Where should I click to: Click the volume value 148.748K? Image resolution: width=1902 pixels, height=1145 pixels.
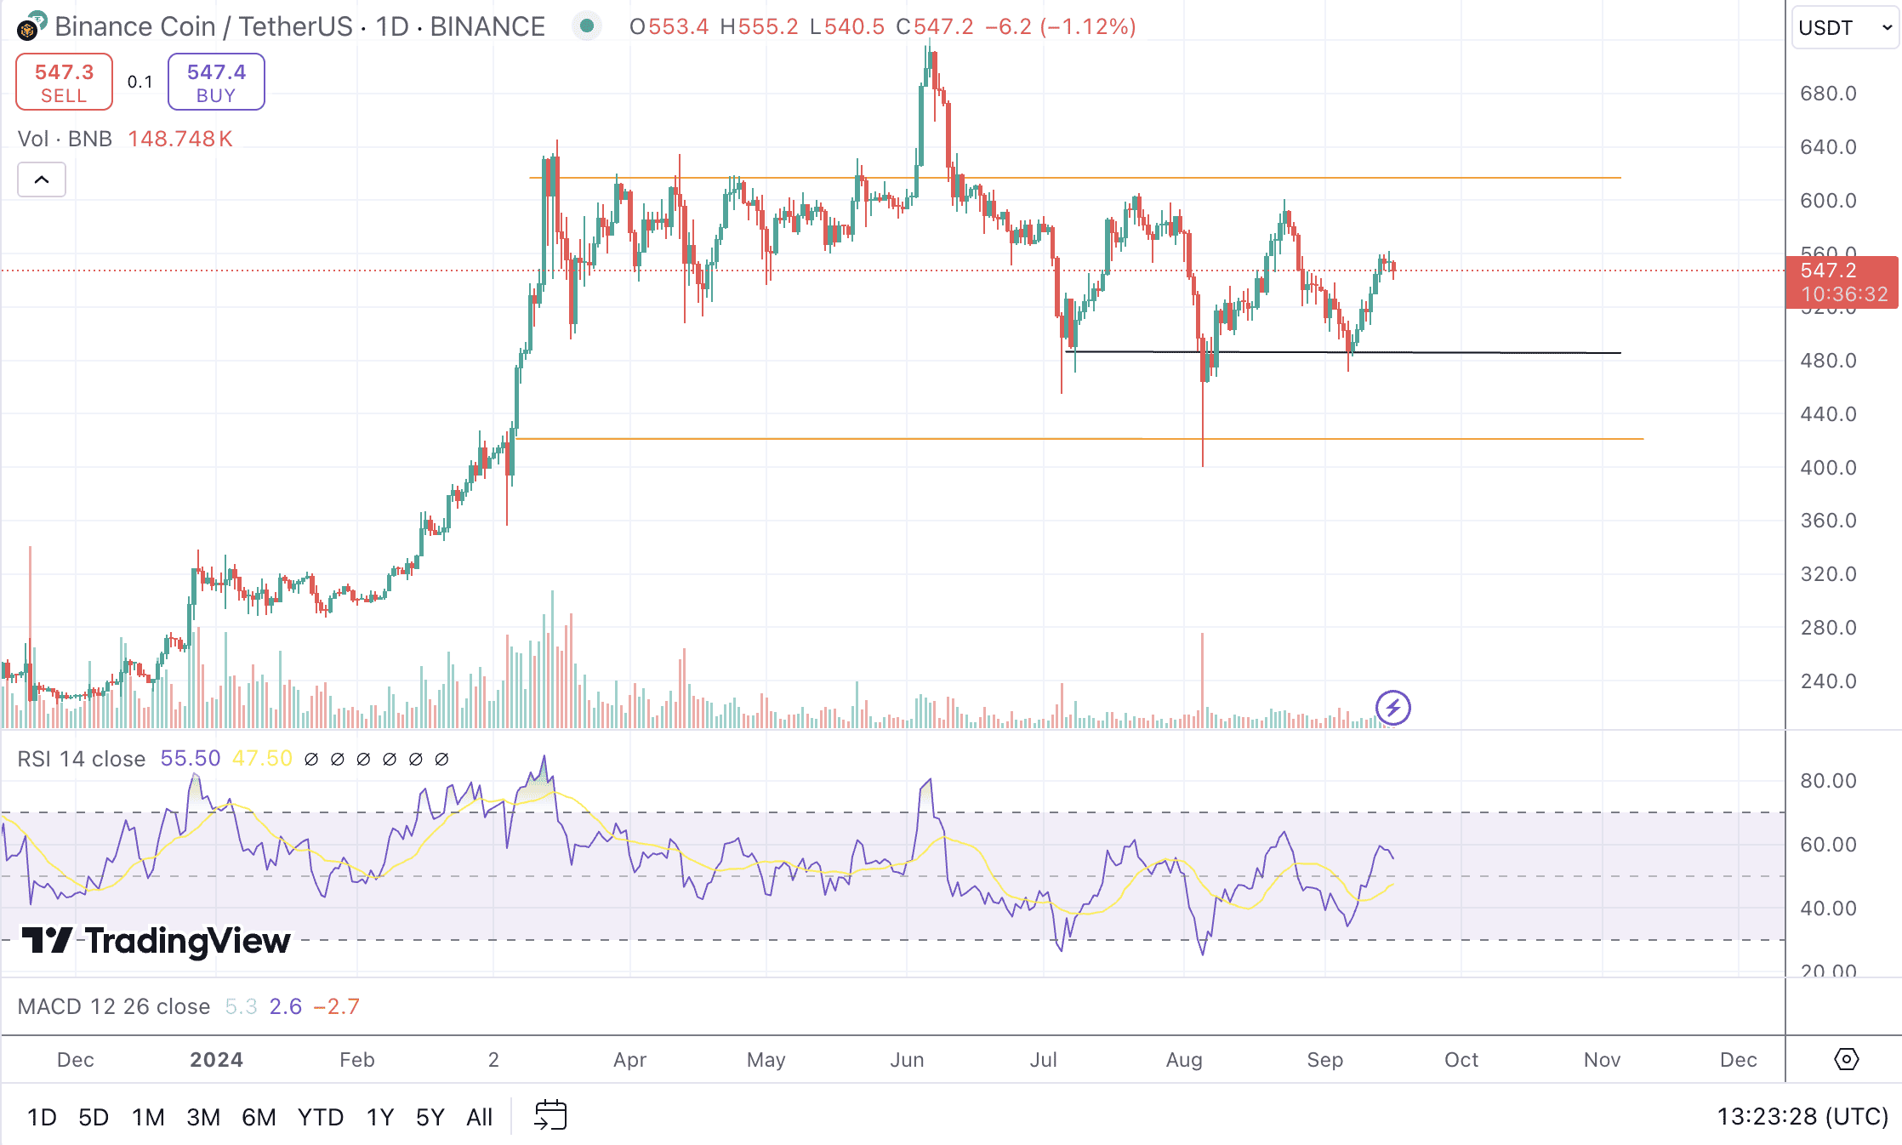[x=180, y=139]
